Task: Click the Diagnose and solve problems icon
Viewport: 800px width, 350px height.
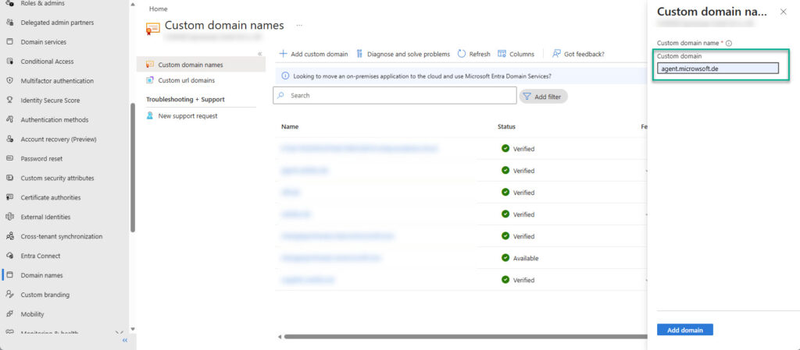Action: 359,54
